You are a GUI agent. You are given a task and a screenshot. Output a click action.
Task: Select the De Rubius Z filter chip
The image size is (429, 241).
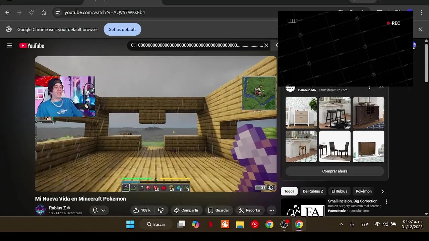click(313, 191)
